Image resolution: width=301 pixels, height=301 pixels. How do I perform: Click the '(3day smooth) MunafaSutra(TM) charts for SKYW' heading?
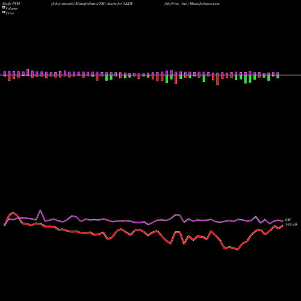pos(92,4)
